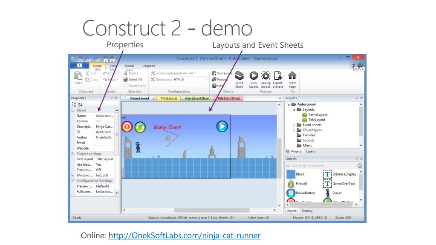Switch to the Tilemap panel tab

(x=307, y=211)
